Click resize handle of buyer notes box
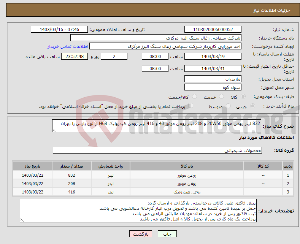The width and height of the screenshot is (300, 244). pyautogui.click(x=22, y=220)
